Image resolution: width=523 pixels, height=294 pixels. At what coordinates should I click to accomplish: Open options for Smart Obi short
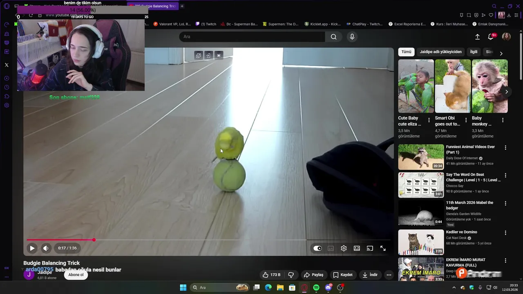(x=466, y=120)
